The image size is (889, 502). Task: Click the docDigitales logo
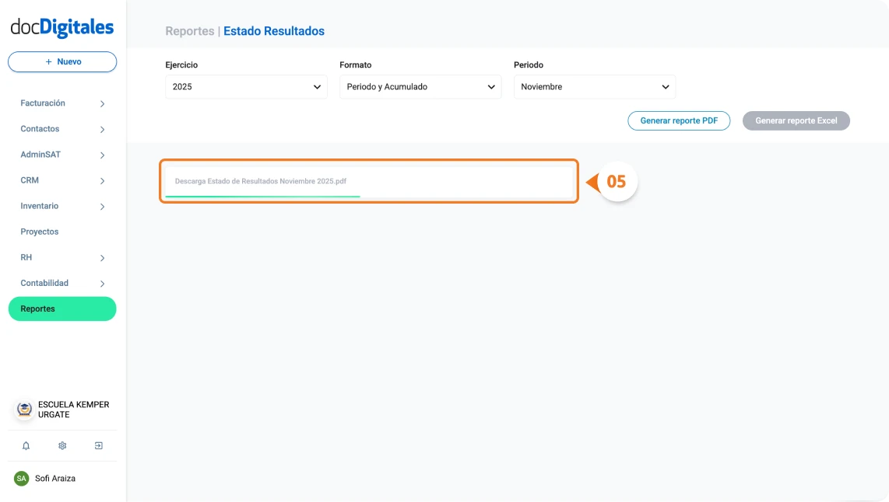click(62, 28)
